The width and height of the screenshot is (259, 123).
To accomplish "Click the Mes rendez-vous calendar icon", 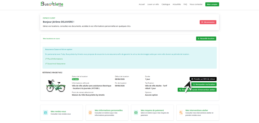I will 46,113.
